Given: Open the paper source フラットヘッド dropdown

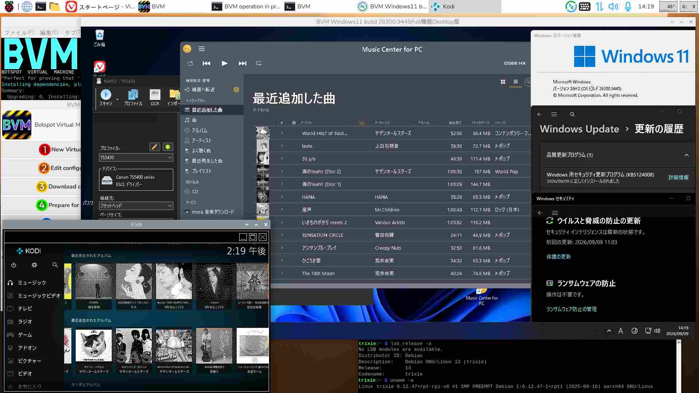Looking at the screenshot, I should [136, 206].
